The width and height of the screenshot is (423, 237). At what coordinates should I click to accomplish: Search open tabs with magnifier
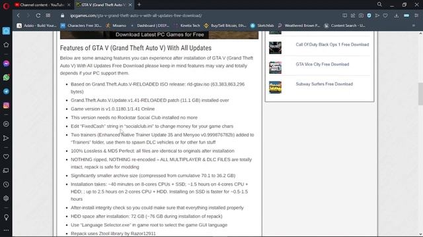click(379, 5)
